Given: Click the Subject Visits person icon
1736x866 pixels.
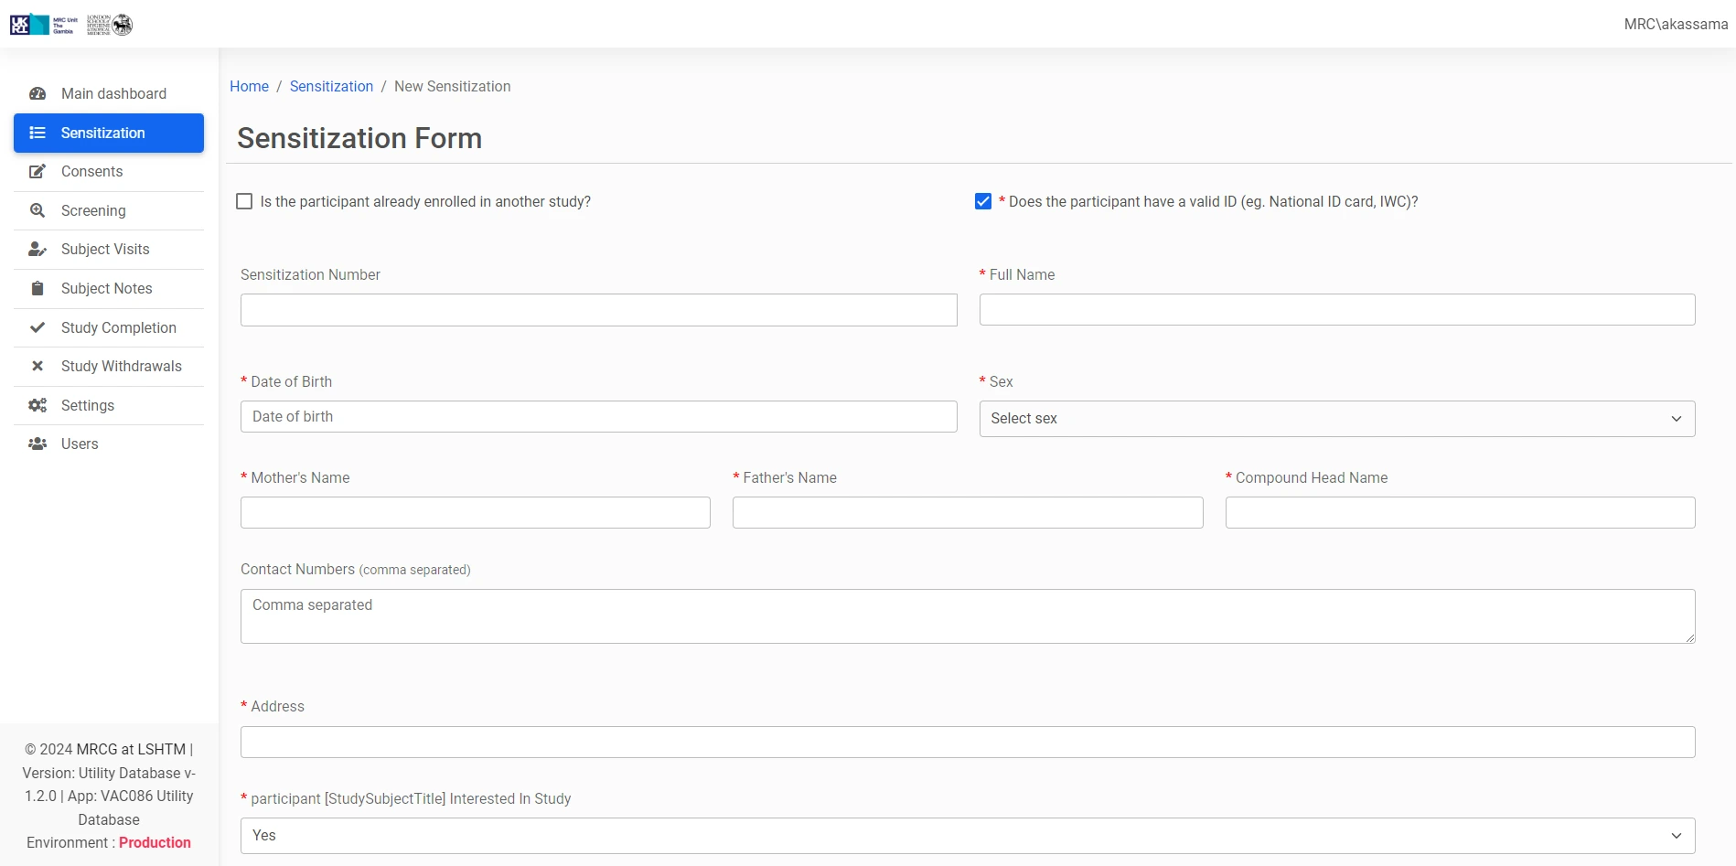Looking at the screenshot, I should click(38, 249).
